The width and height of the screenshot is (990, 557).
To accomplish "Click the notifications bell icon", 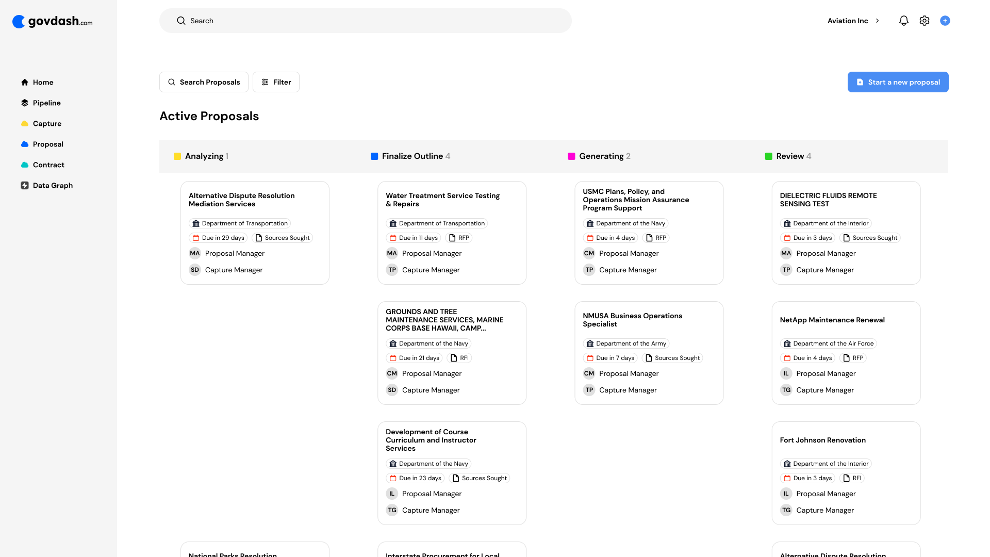I will (903, 21).
